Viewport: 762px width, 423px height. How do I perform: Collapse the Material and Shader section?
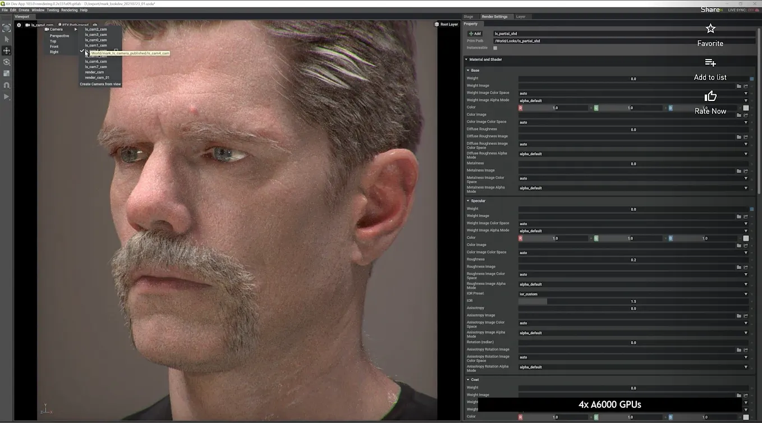(466, 59)
